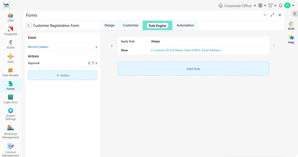Click the home icon beside Corporate Office
The image size is (298, 157).
click(221, 6)
